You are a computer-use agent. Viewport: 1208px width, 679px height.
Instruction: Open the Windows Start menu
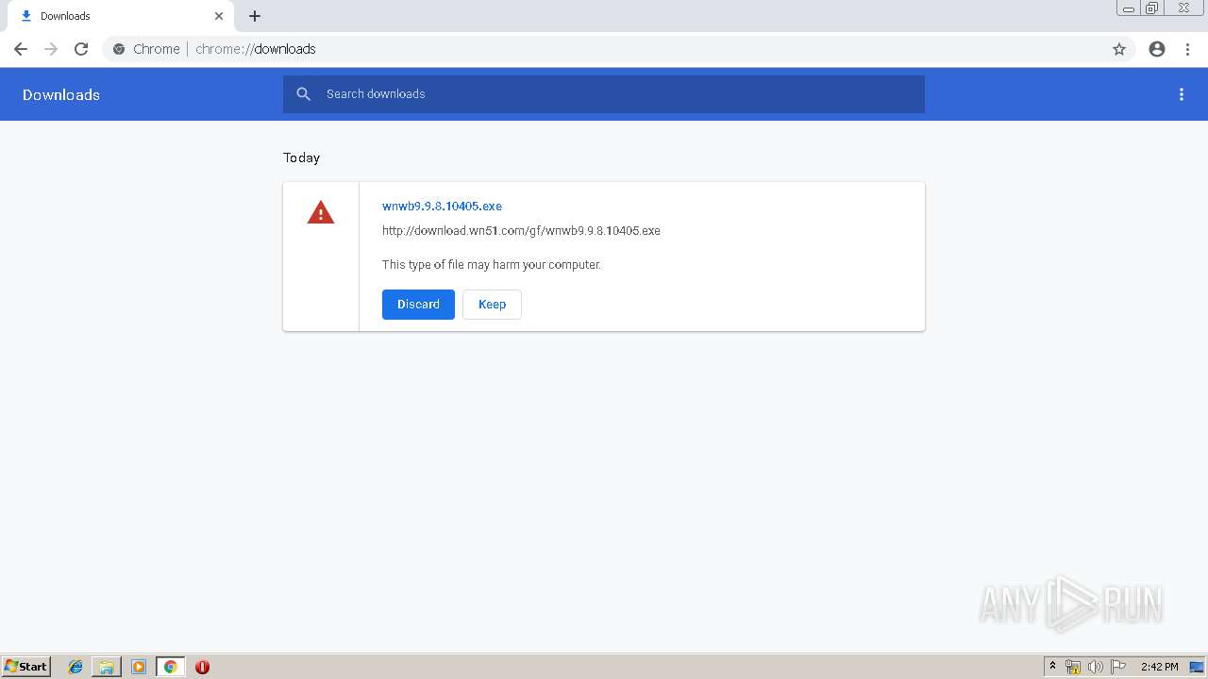(26, 667)
